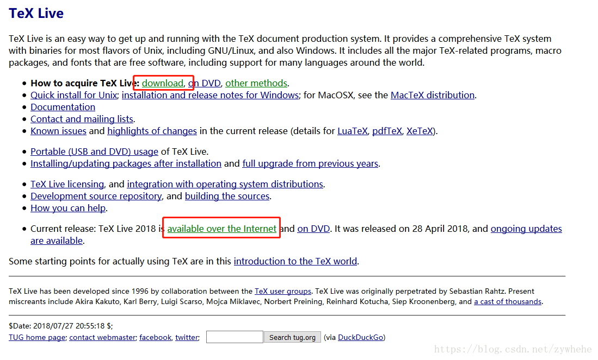Open 'highlights of changes' link

pos(152,131)
